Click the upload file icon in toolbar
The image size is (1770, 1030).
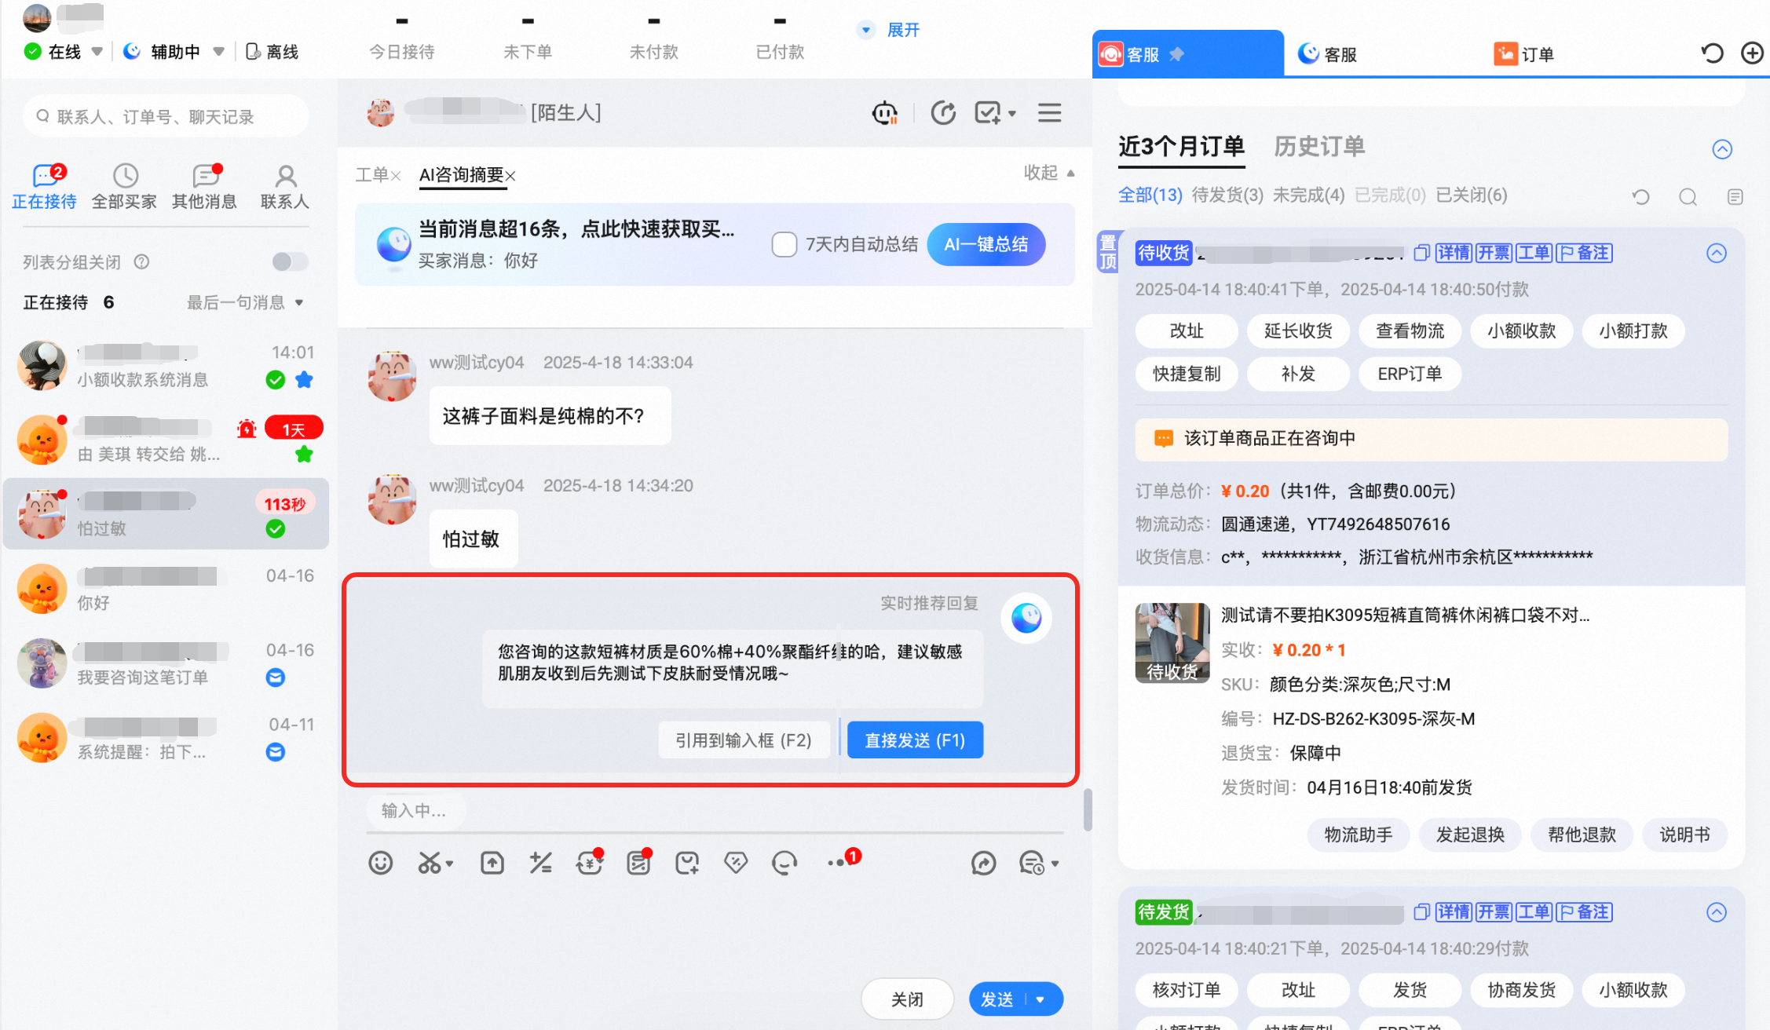pos(492,863)
